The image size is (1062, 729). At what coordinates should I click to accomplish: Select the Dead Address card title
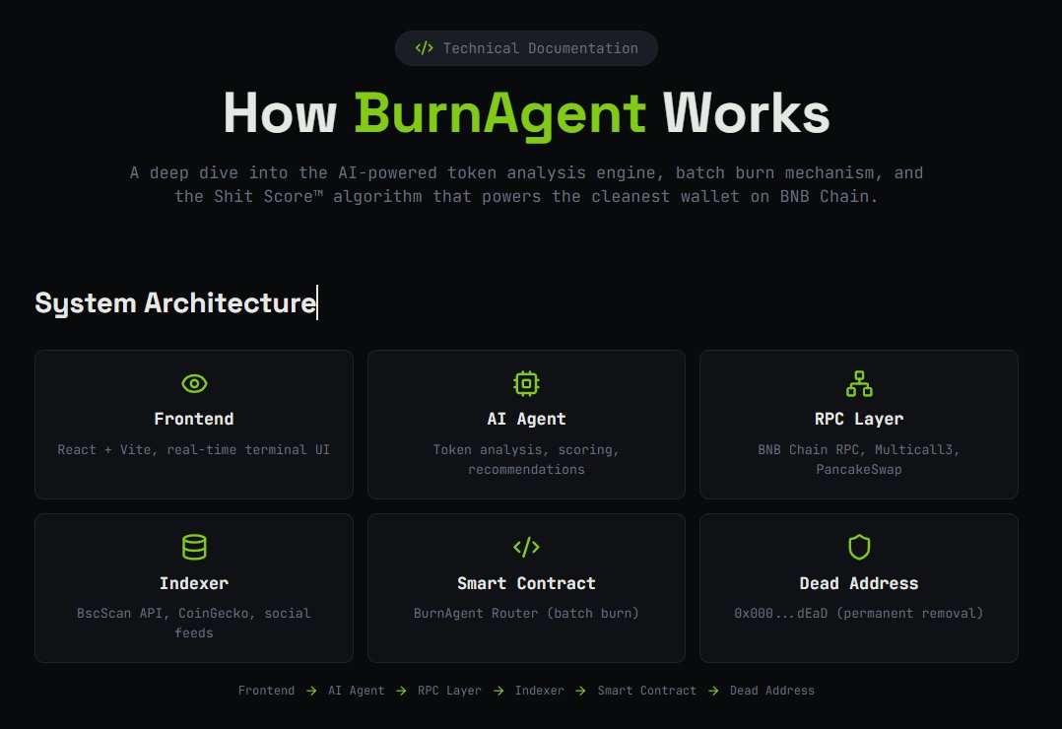(859, 583)
